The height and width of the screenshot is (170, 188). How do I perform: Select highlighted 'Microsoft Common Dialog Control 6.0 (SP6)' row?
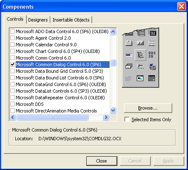point(62,65)
